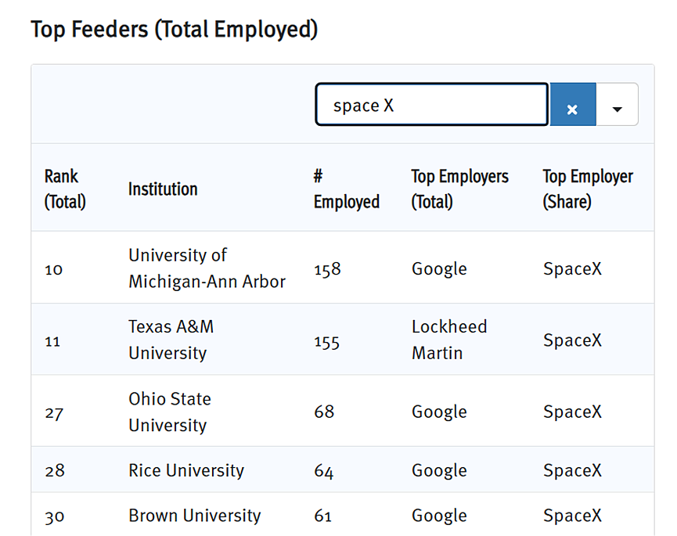
Task: Click Lockheed Martin top employer cell
Action: point(449,340)
